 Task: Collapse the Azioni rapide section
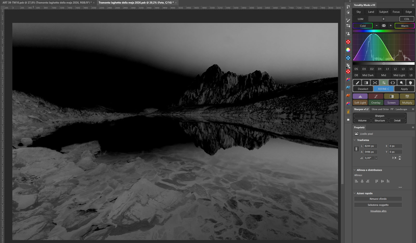tap(355, 193)
